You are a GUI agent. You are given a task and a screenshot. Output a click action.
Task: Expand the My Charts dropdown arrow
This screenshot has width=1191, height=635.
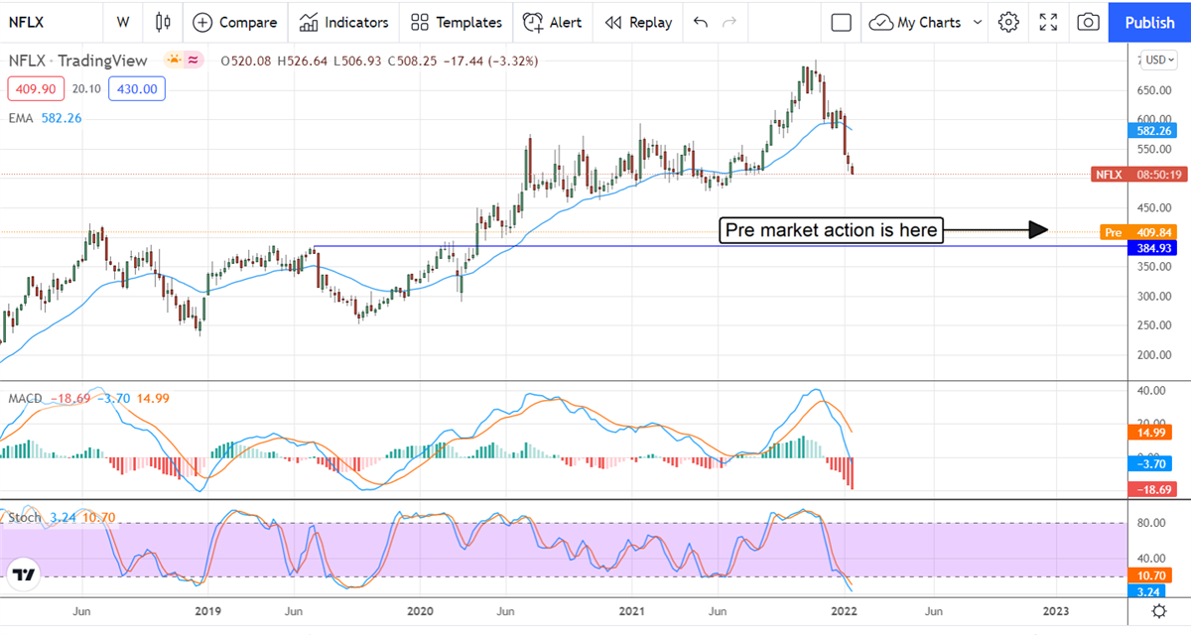coord(978,22)
